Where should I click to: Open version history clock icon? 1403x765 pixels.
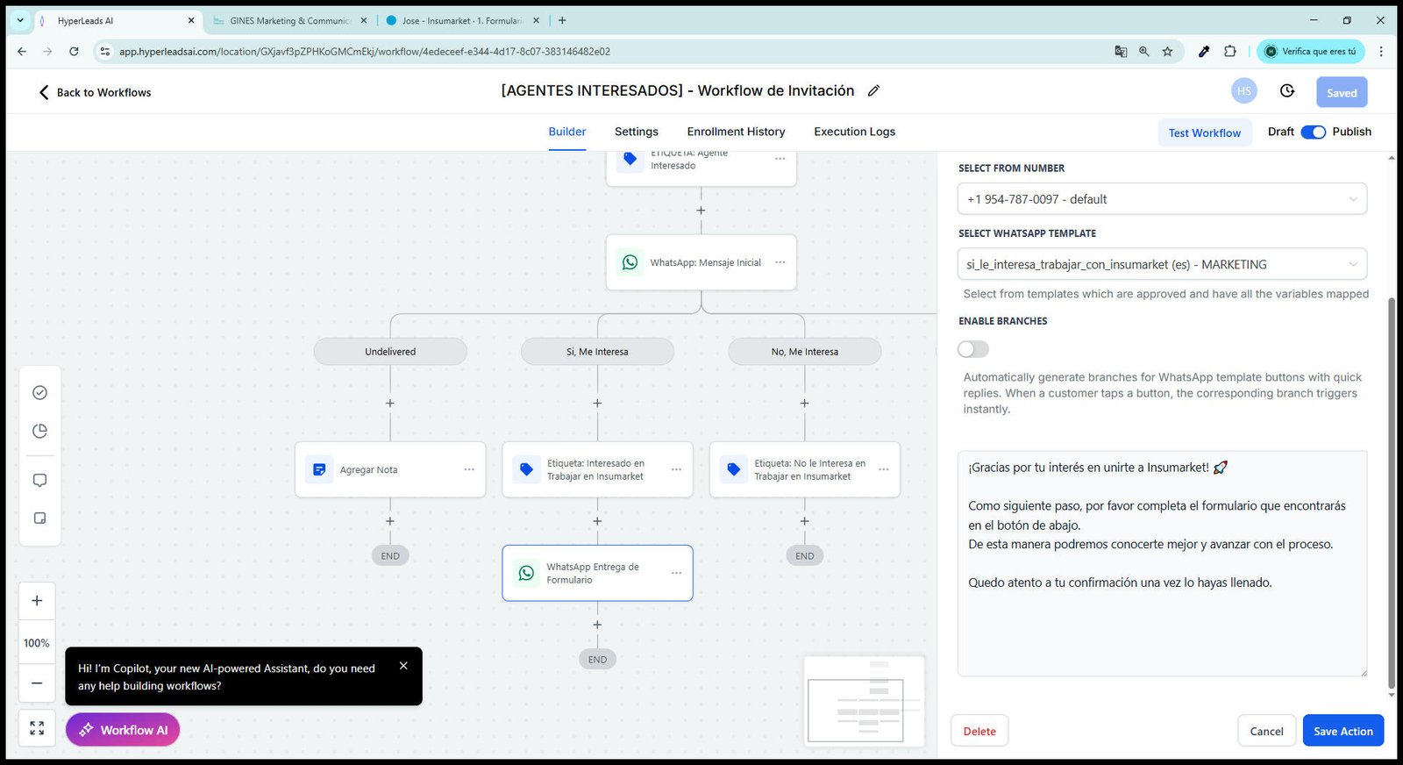pyautogui.click(x=1287, y=91)
